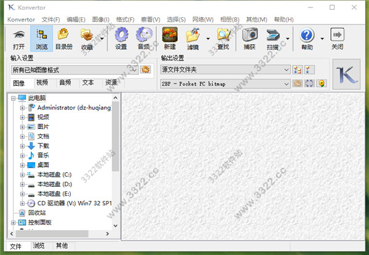Click the 关闭 exit arrow icon
This screenshot has width=369, height=255.
coord(337,34)
